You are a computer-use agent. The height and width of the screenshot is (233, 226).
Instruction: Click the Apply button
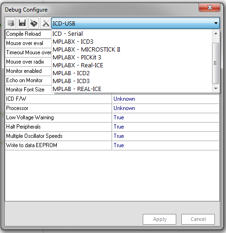pyautogui.click(x=160, y=219)
